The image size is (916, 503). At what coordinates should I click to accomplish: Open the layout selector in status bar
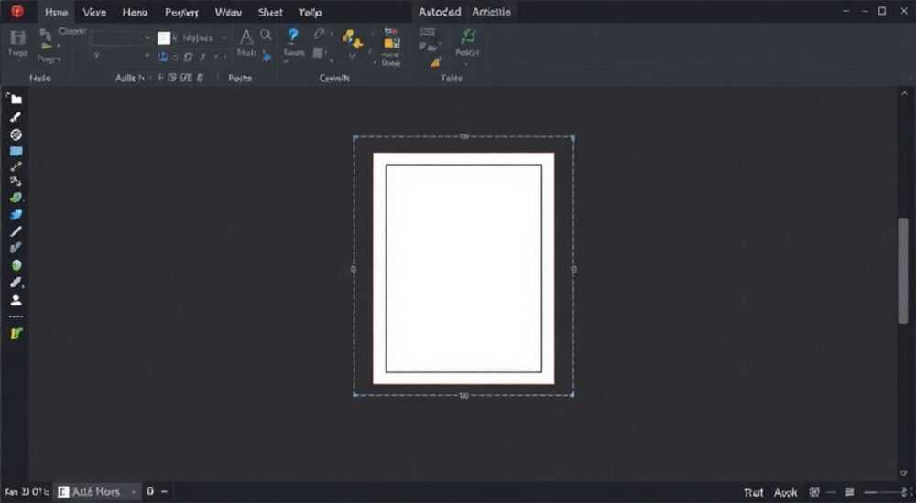97,492
